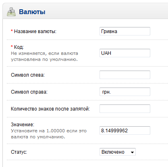Click the Символ справа label
Viewport: 168px width, 167px height.
tap(29, 92)
